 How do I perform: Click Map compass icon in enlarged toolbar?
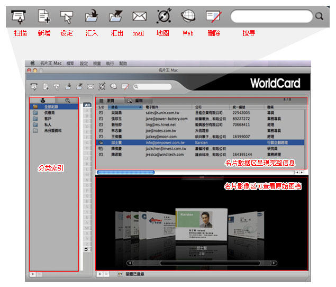point(164,15)
